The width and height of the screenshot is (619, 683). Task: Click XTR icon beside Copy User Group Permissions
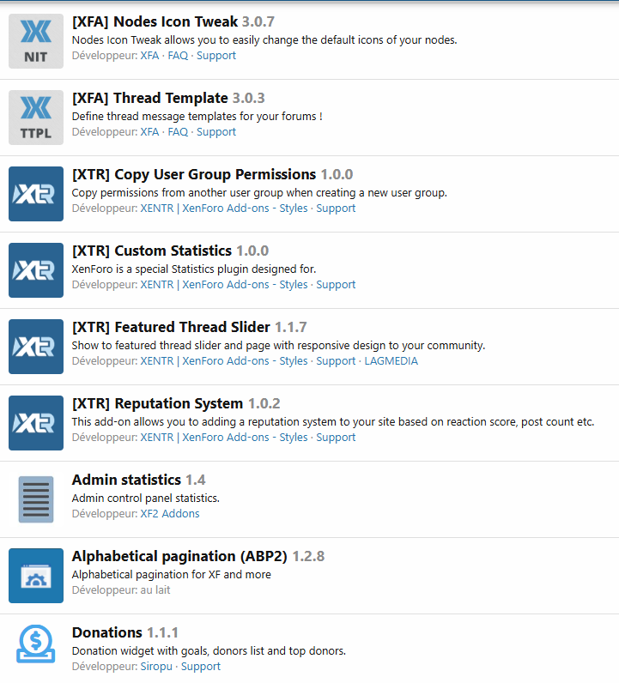36,194
